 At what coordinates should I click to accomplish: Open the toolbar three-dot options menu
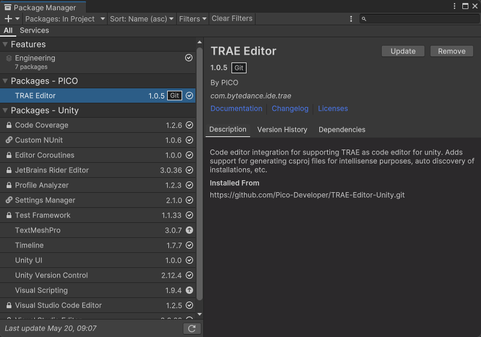[x=351, y=19]
